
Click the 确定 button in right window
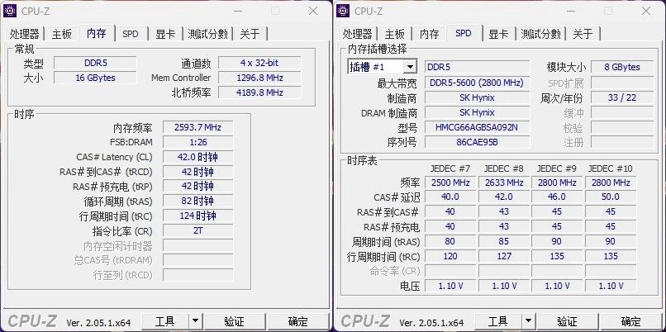pos(631,321)
